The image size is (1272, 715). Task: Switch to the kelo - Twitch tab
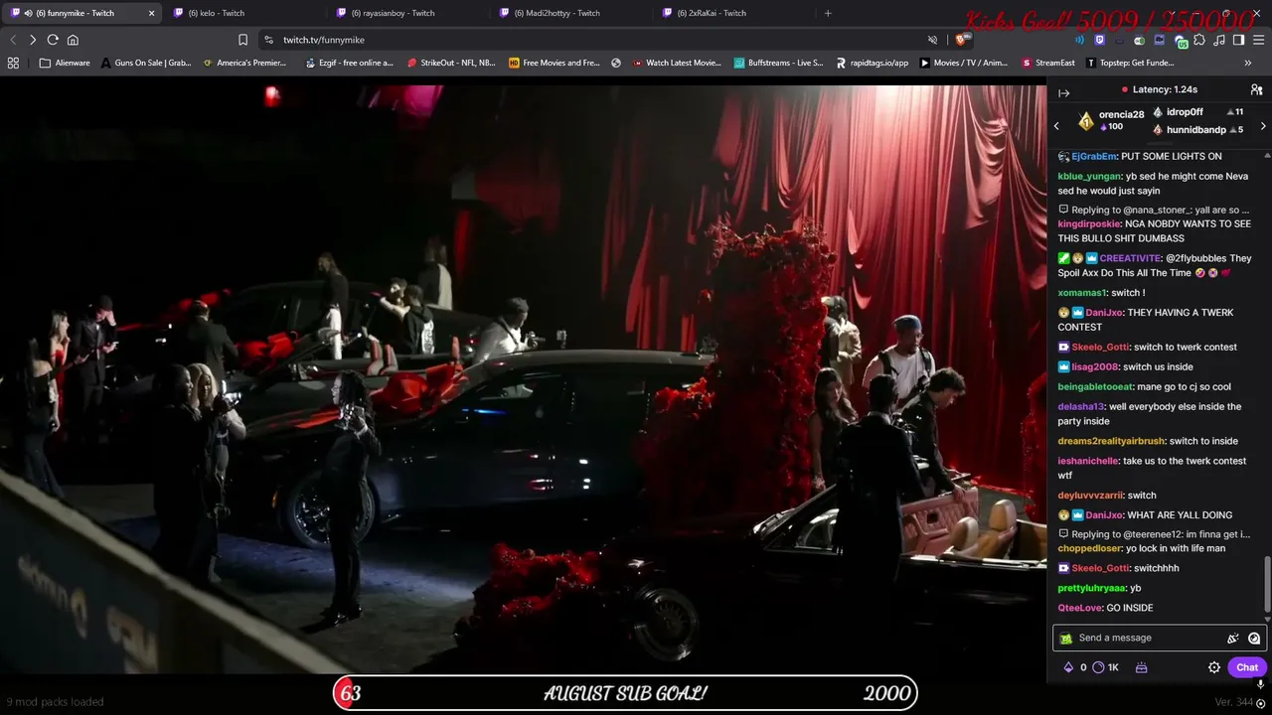pyautogui.click(x=243, y=13)
